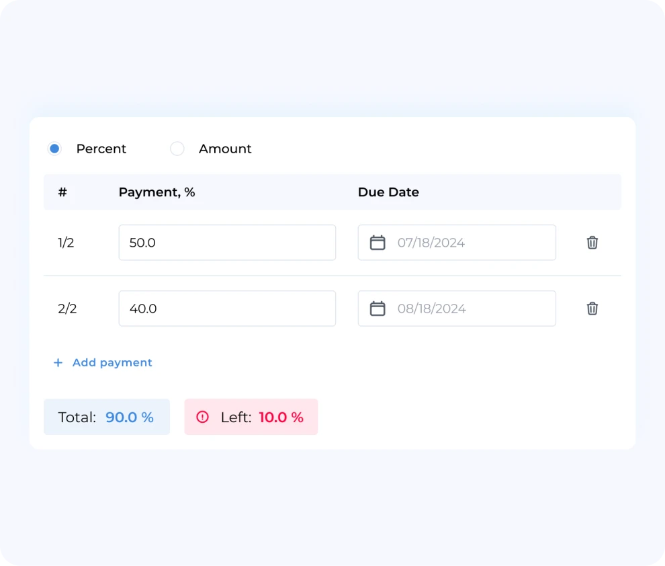Click the Payment, % column header
The width and height of the screenshot is (665, 566).
tap(157, 192)
